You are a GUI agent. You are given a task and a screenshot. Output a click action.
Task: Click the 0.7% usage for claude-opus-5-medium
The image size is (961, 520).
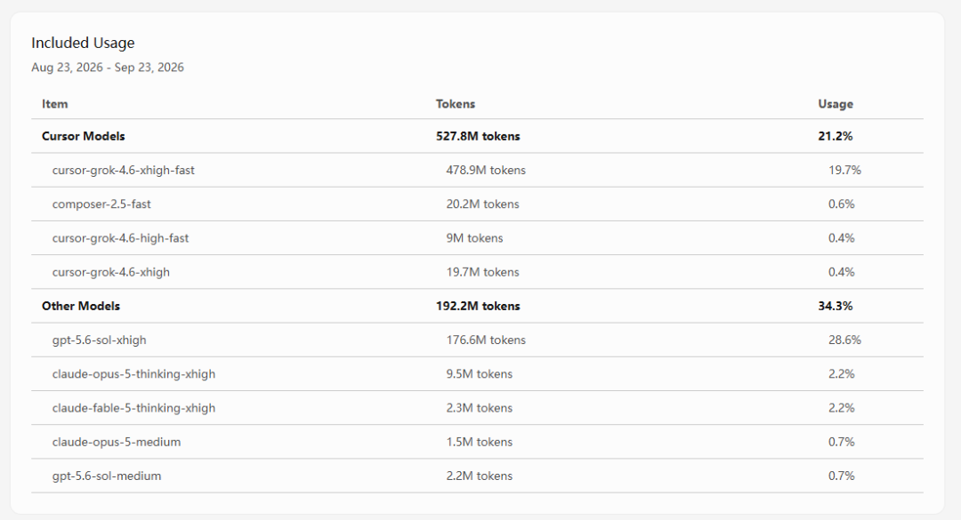tap(842, 442)
